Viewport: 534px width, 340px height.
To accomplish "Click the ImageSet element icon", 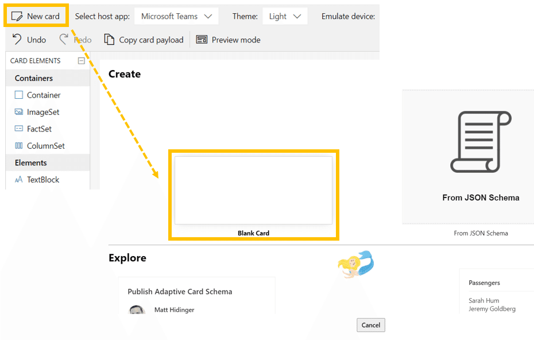I will [x=19, y=112].
